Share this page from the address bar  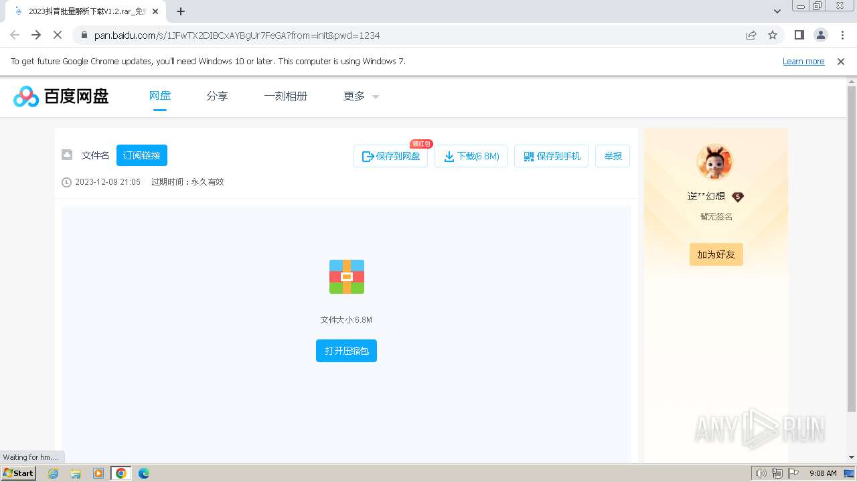tap(751, 35)
